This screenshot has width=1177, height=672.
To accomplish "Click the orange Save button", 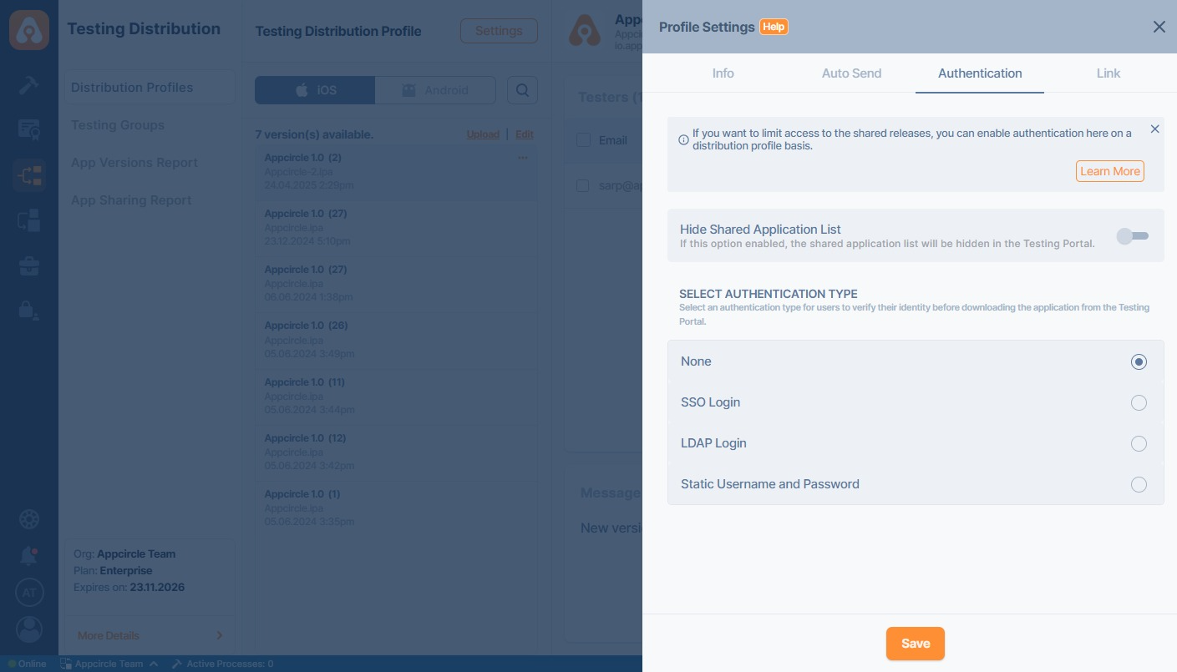I will coord(915,644).
